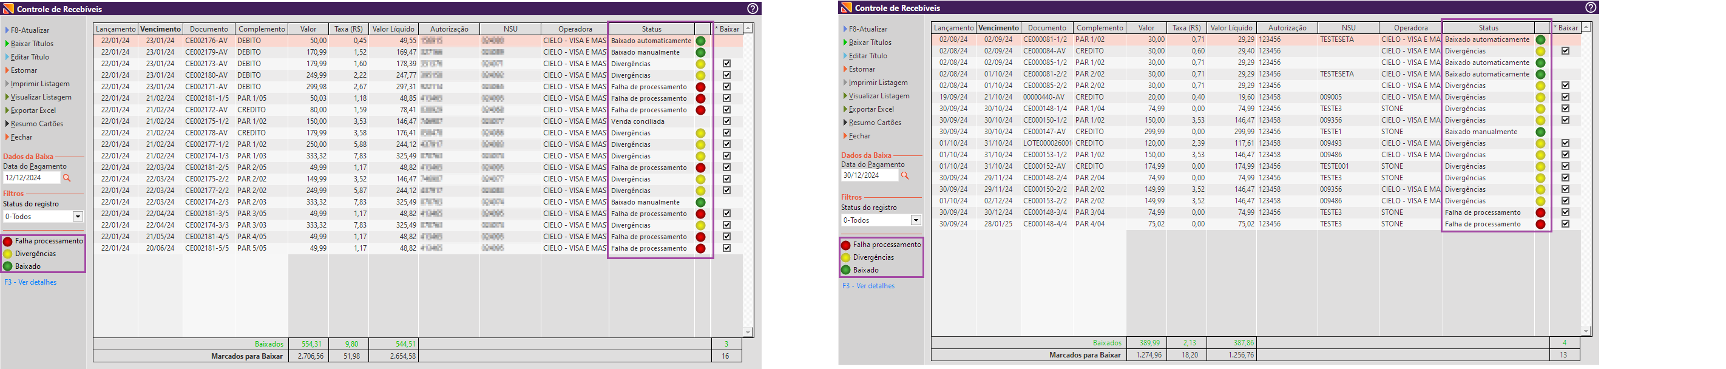Uncheck Baixar checkbox for document CE002171-AV
Screen dimensions: 1726x369
pos(726,87)
